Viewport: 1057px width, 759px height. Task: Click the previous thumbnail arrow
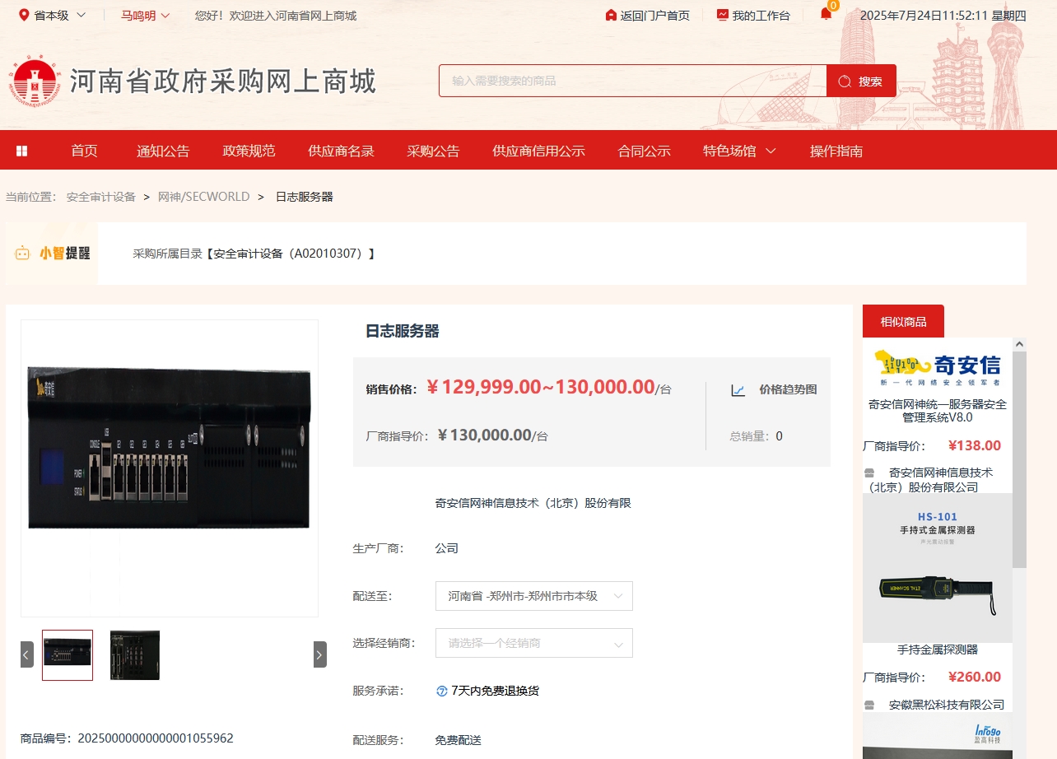[27, 654]
